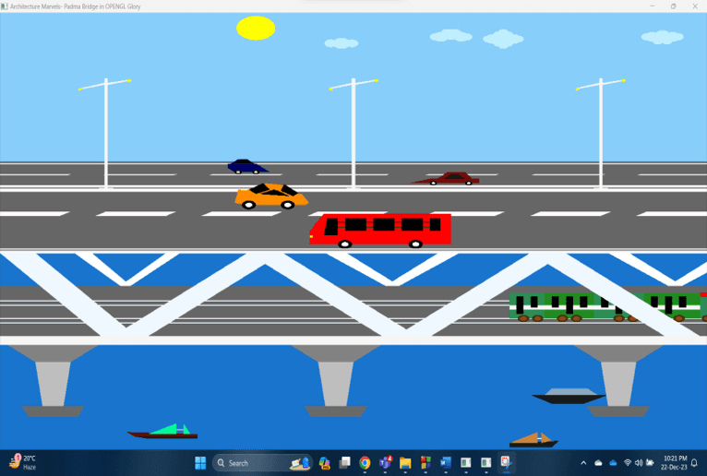
Task: Open the 20°C Haze weather widget
Action: (x=24, y=463)
